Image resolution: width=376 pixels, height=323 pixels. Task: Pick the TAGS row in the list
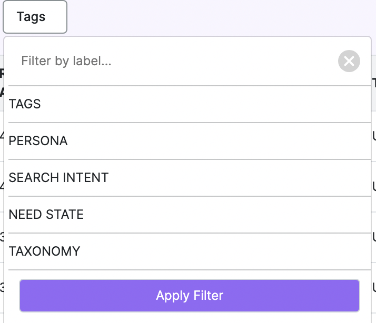190,104
